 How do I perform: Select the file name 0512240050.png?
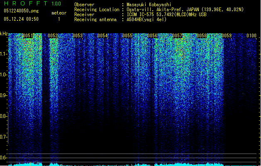coord(21,11)
